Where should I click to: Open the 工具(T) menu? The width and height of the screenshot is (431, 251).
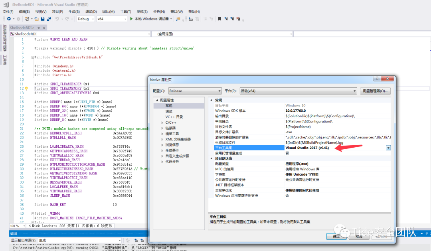point(126,12)
